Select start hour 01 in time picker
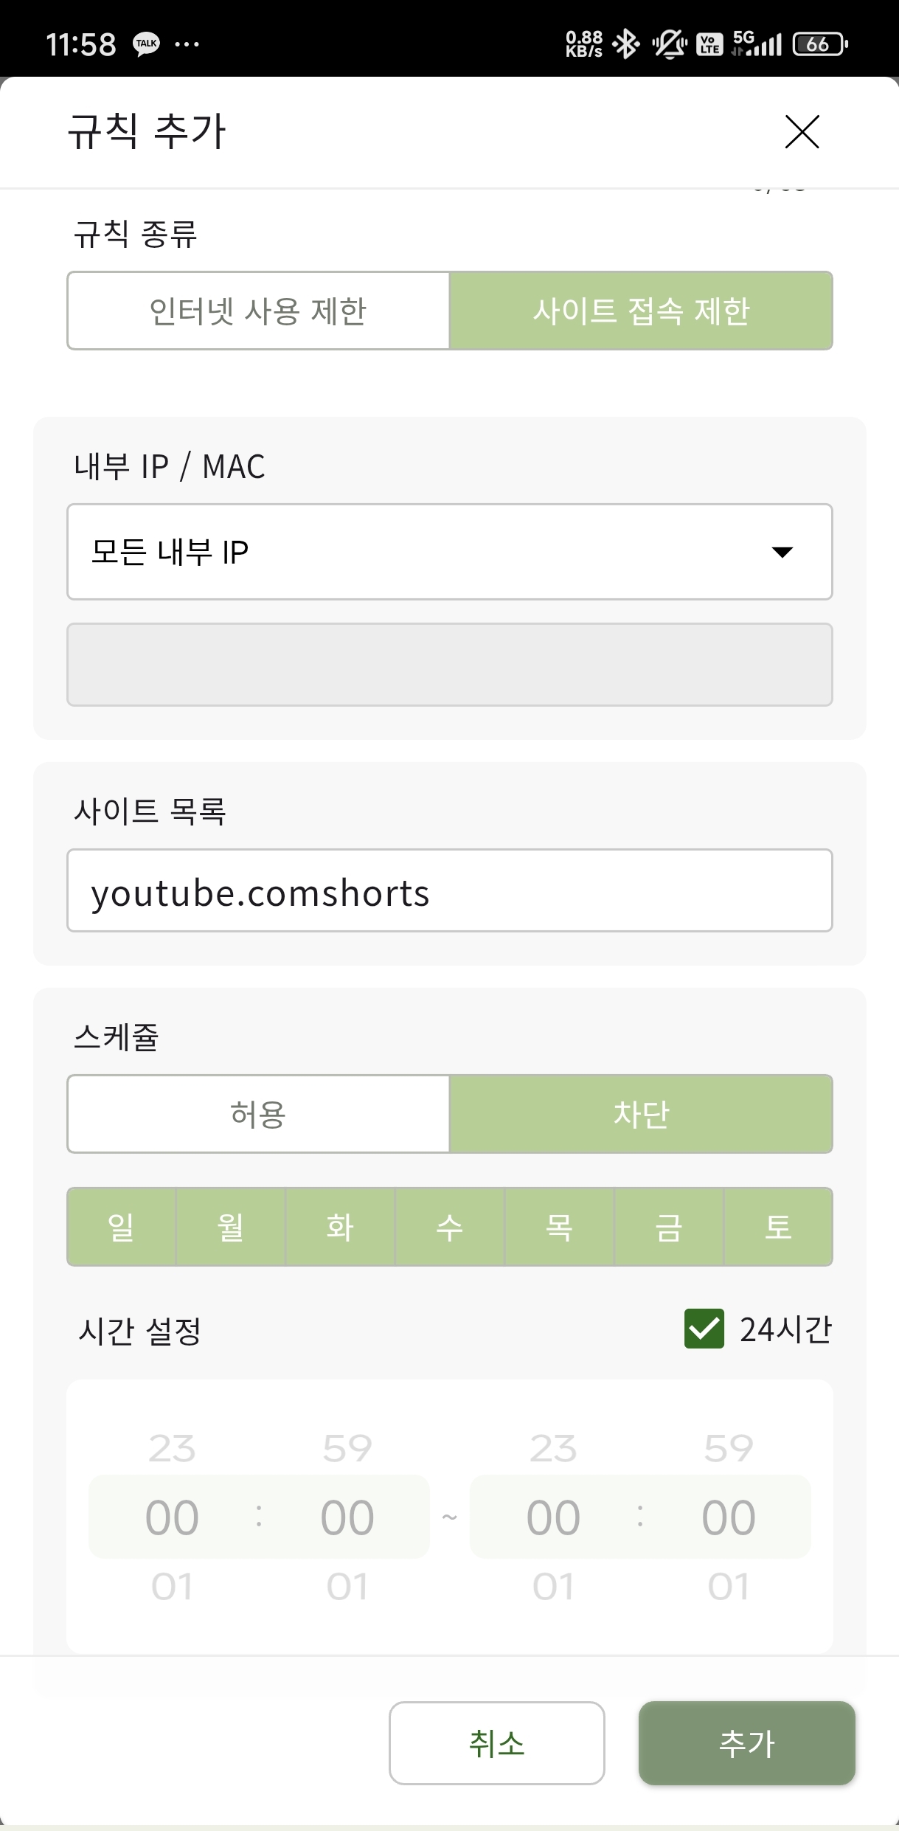Image resolution: width=899 pixels, height=1831 pixels. tap(172, 1586)
